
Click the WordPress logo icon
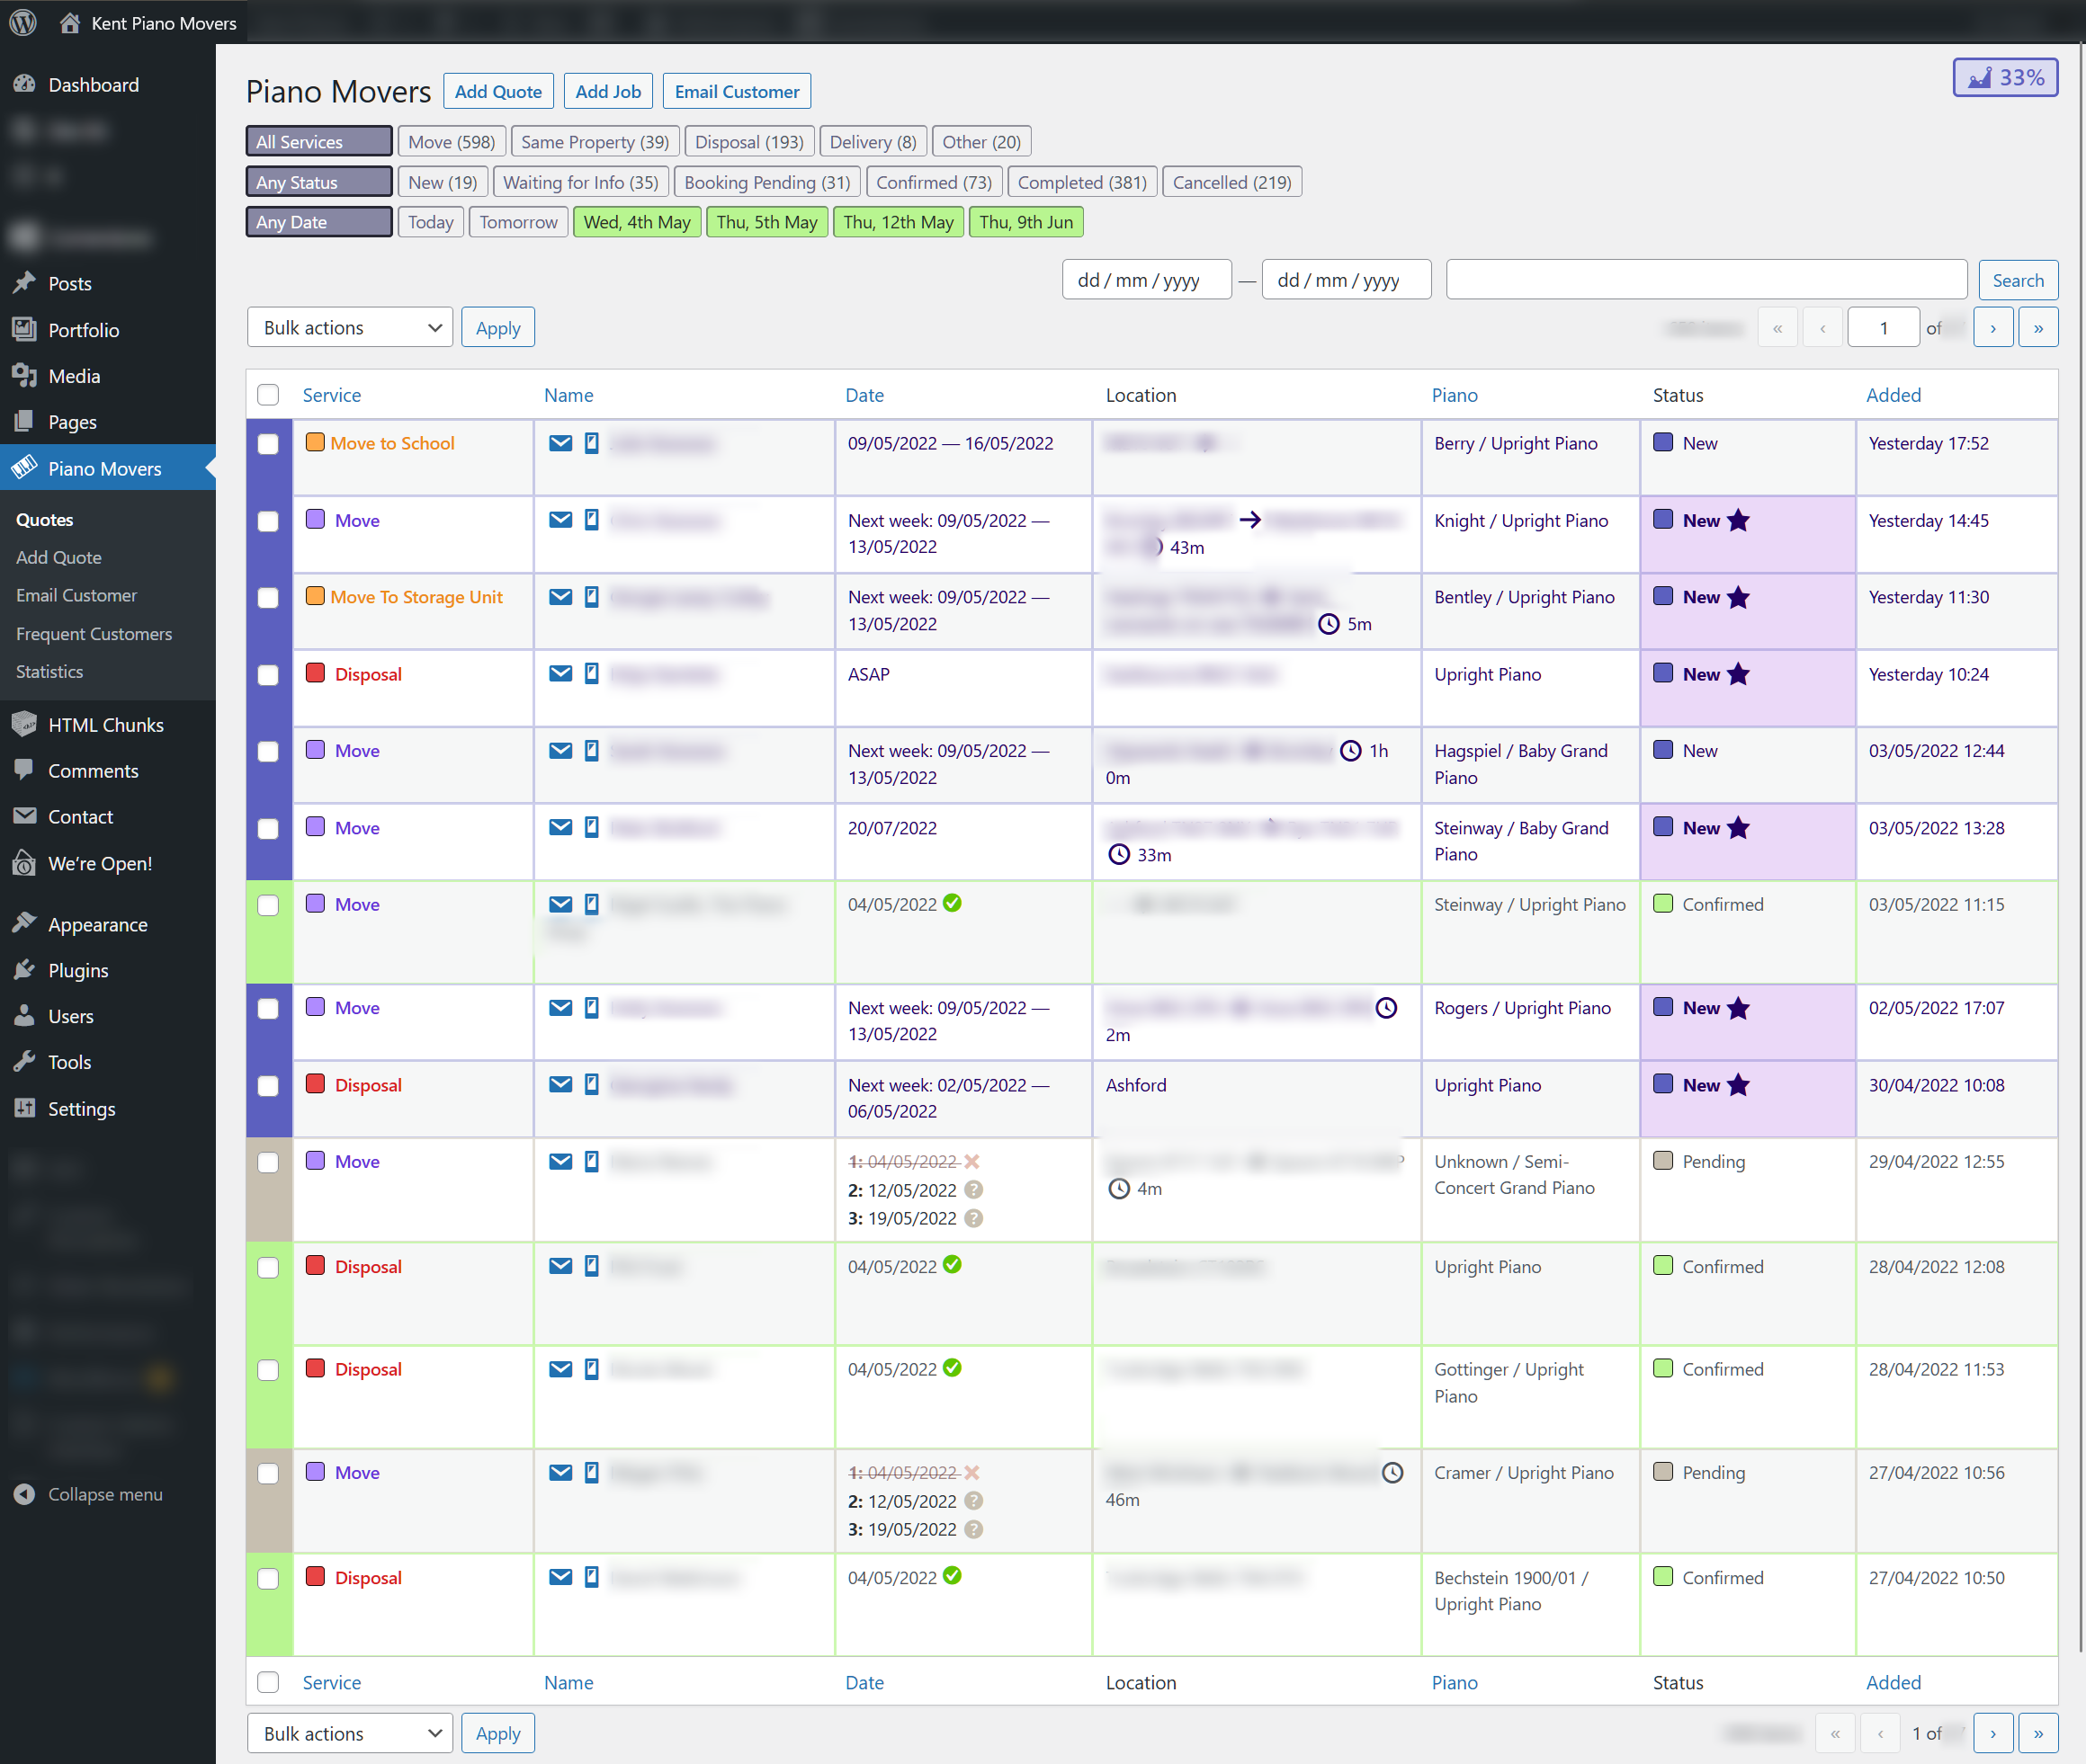[23, 22]
